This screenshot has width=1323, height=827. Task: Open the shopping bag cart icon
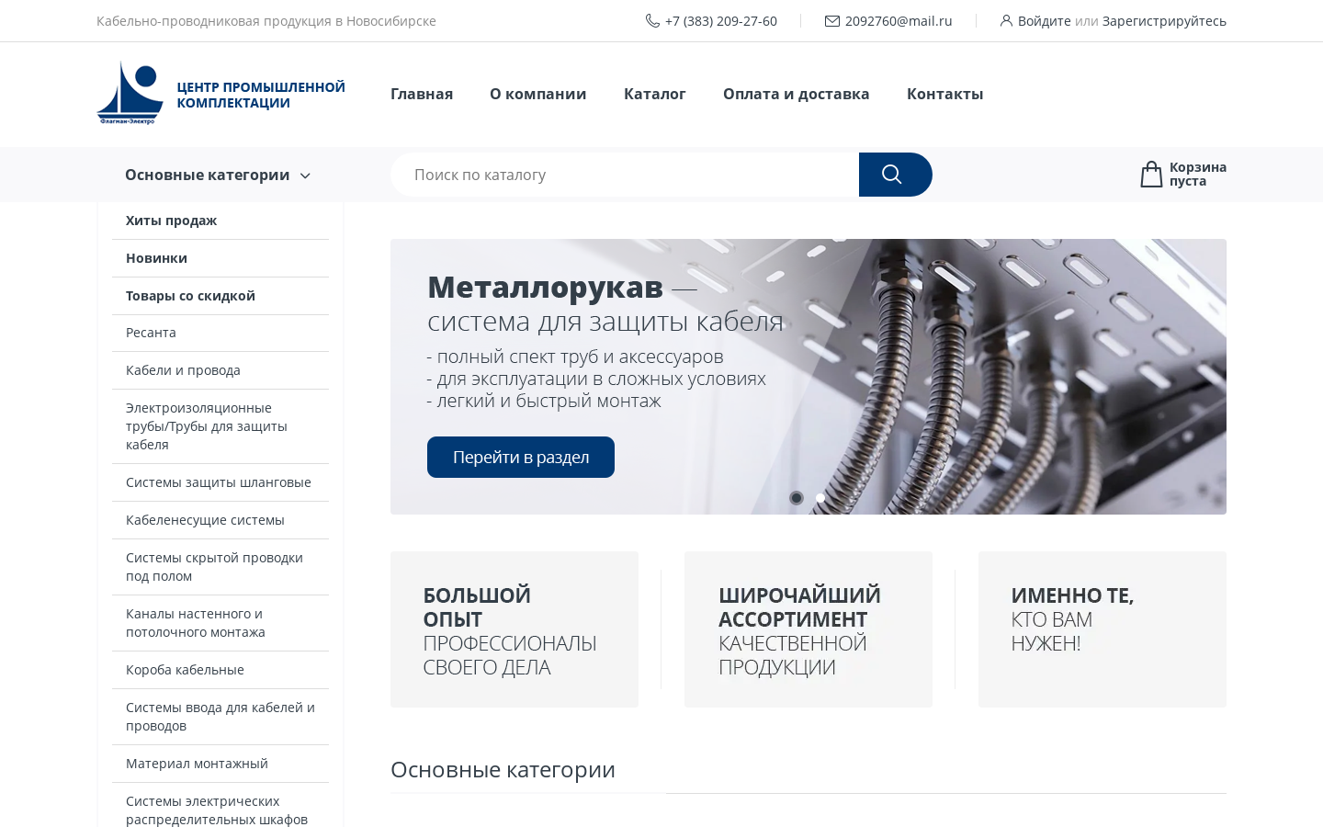(1151, 174)
